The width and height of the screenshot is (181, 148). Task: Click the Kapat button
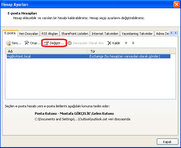[167, 142]
